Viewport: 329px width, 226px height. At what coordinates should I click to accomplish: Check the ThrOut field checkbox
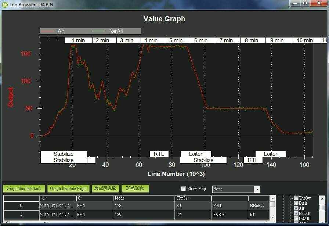point(296,198)
